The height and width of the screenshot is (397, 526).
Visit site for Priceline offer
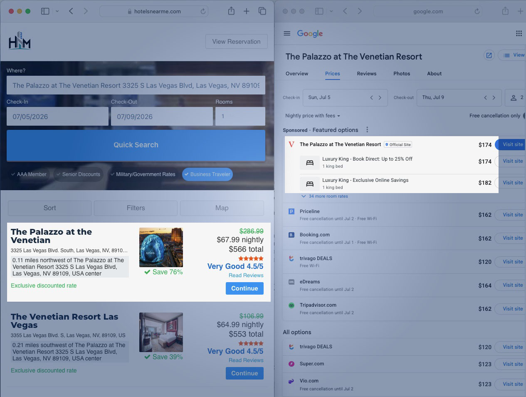click(x=511, y=215)
